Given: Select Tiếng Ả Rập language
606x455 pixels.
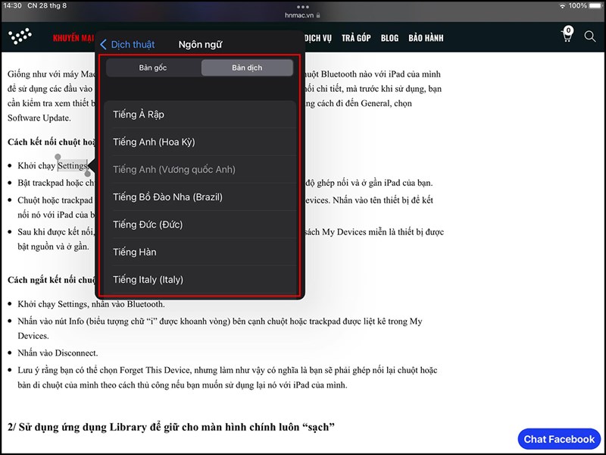Looking at the screenshot, I should click(x=200, y=115).
